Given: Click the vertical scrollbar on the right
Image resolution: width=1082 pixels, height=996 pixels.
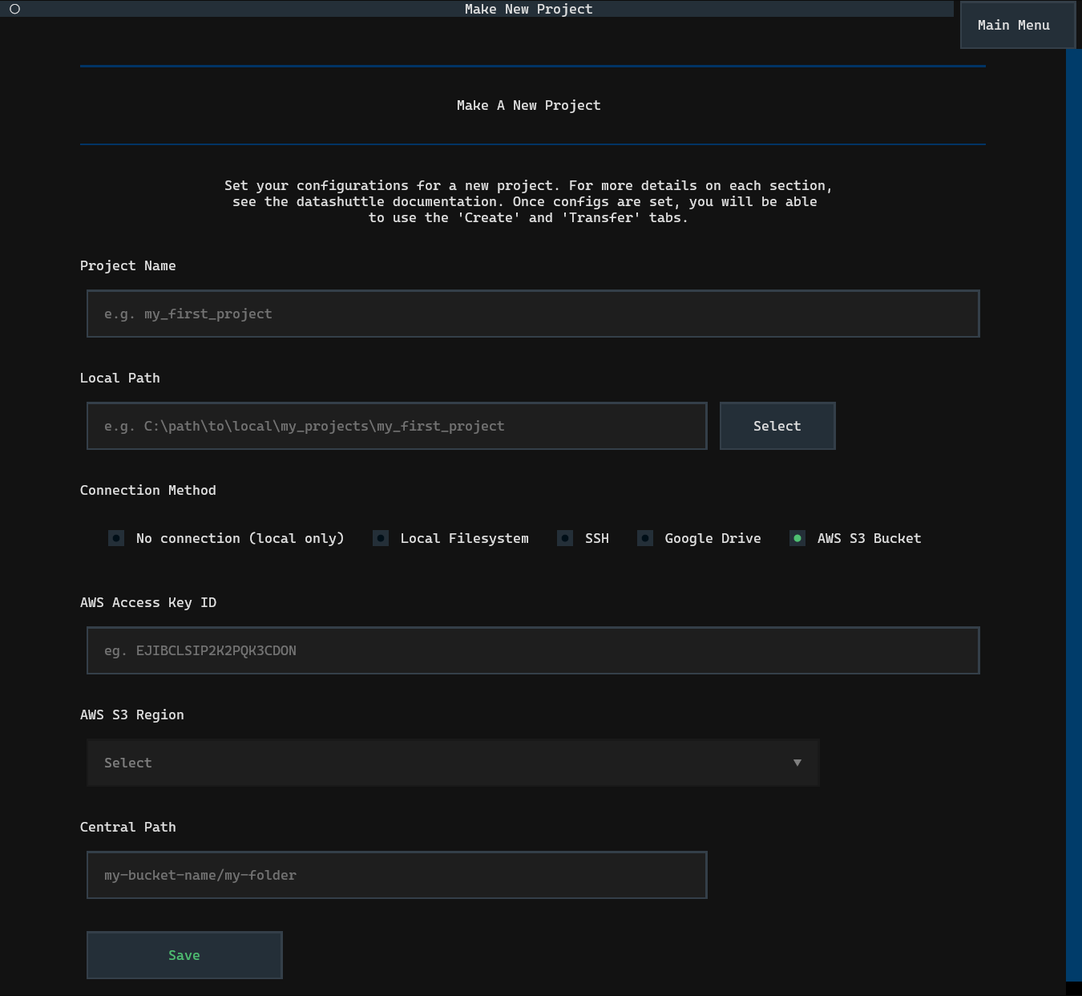Looking at the screenshot, I should click(x=1073, y=513).
